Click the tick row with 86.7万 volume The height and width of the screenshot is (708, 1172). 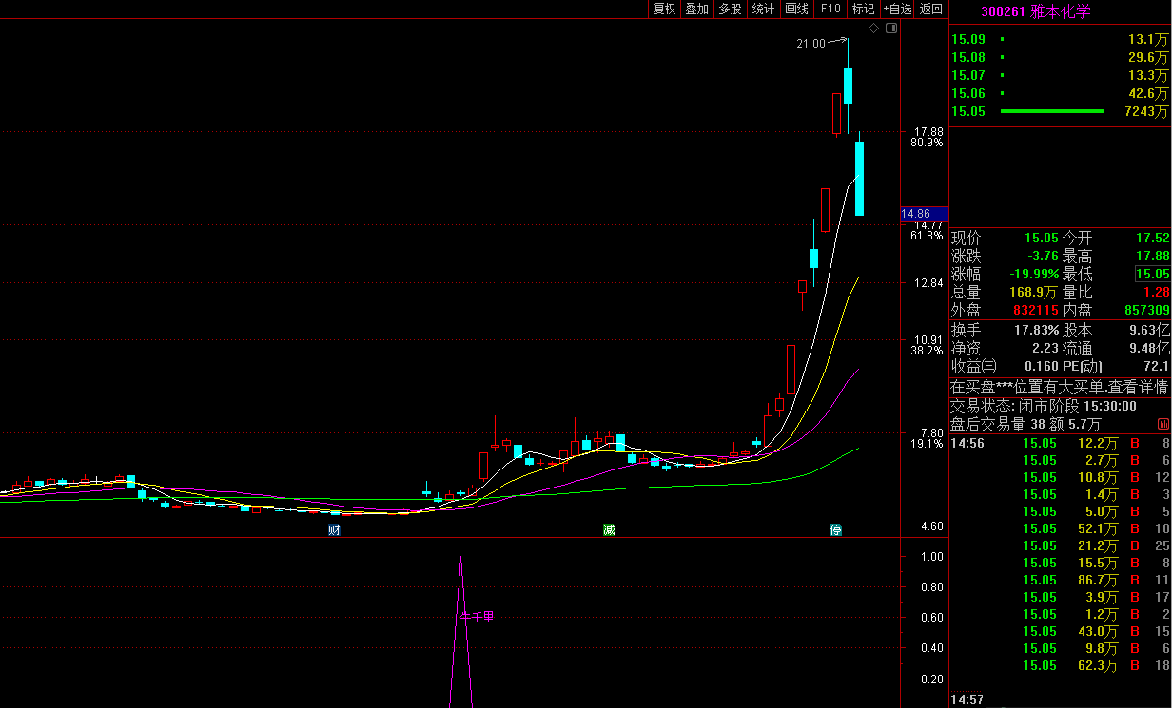(1061, 580)
